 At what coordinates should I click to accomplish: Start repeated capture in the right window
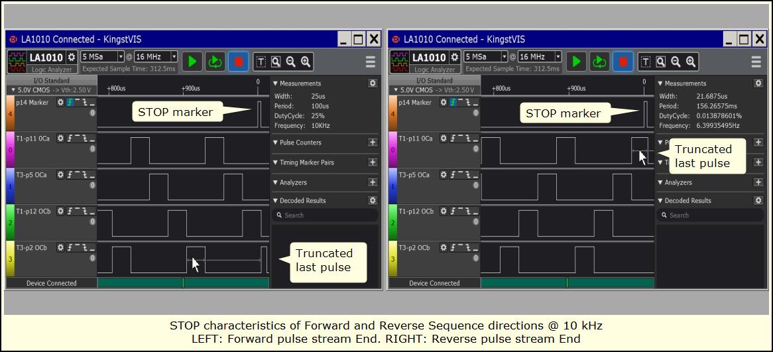click(x=599, y=62)
